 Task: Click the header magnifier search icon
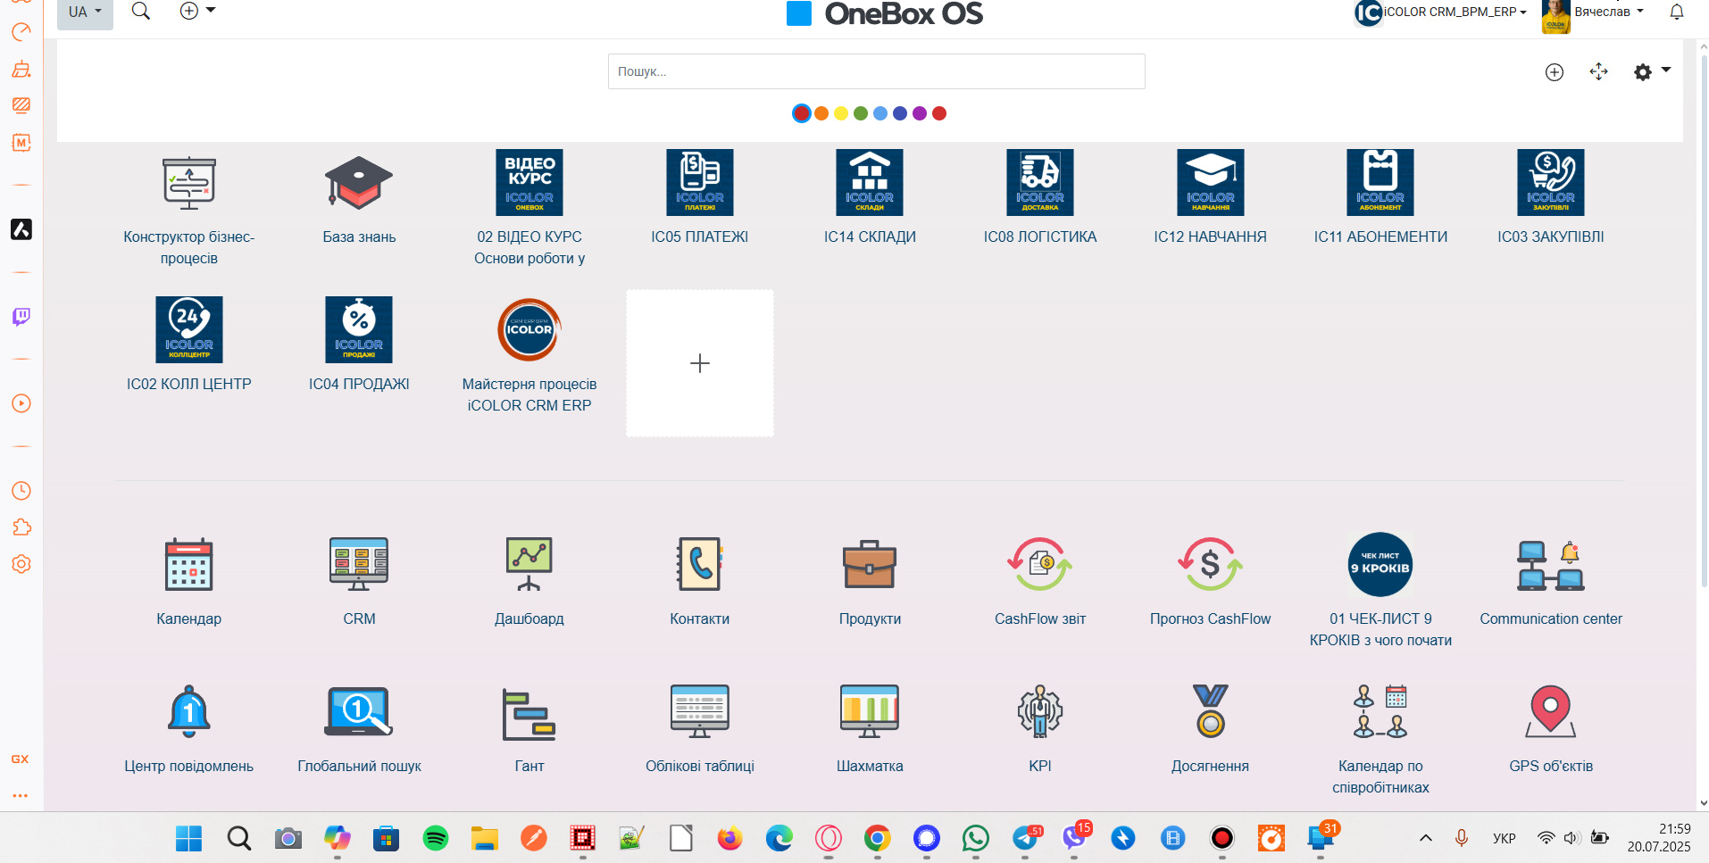pos(141,11)
